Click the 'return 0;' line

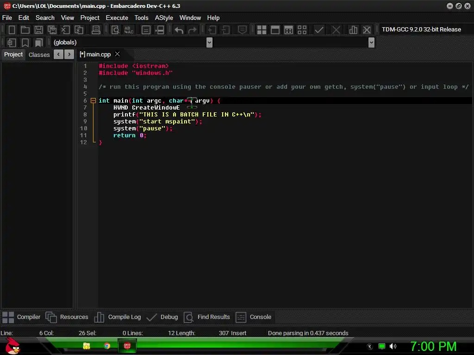pyautogui.click(x=130, y=135)
